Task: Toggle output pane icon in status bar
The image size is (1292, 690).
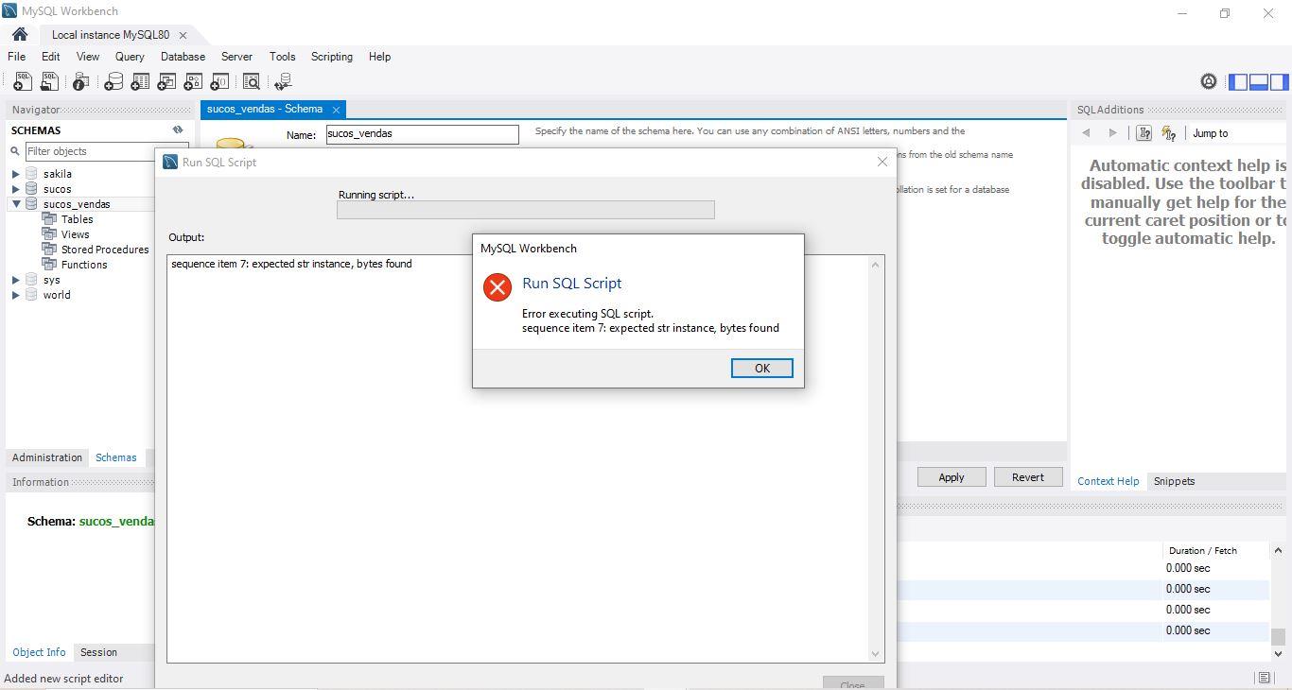Action: 1264,678
